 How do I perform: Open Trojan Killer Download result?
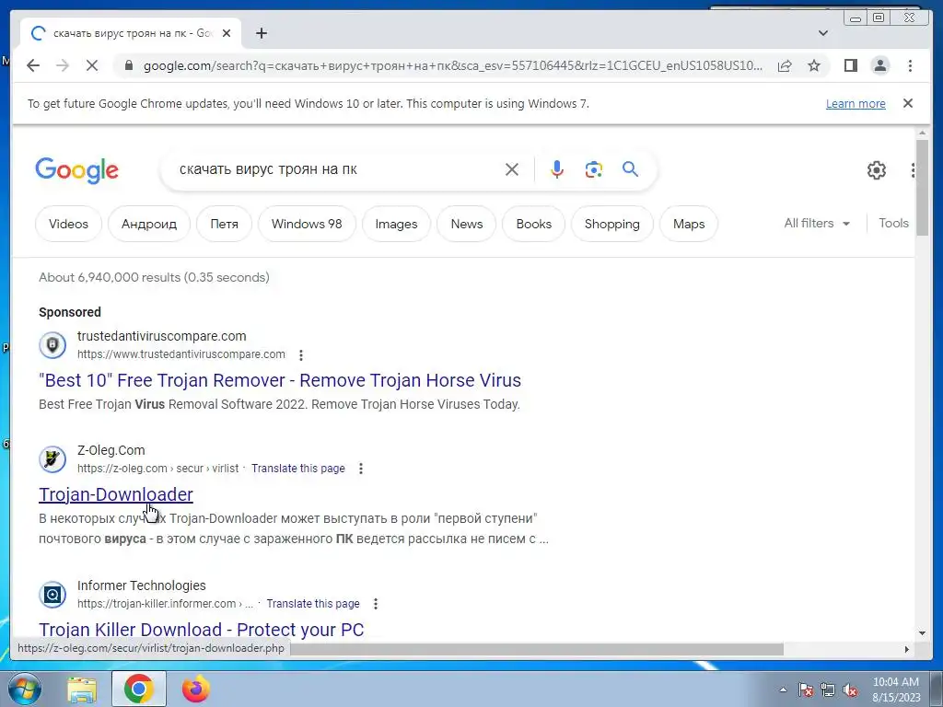pyautogui.click(x=202, y=630)
